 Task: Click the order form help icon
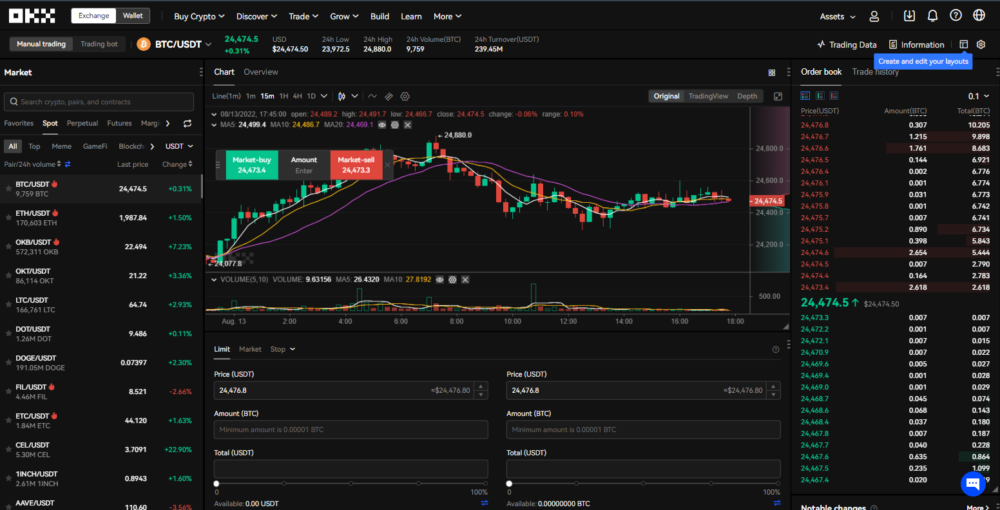[x=776, y=350]
